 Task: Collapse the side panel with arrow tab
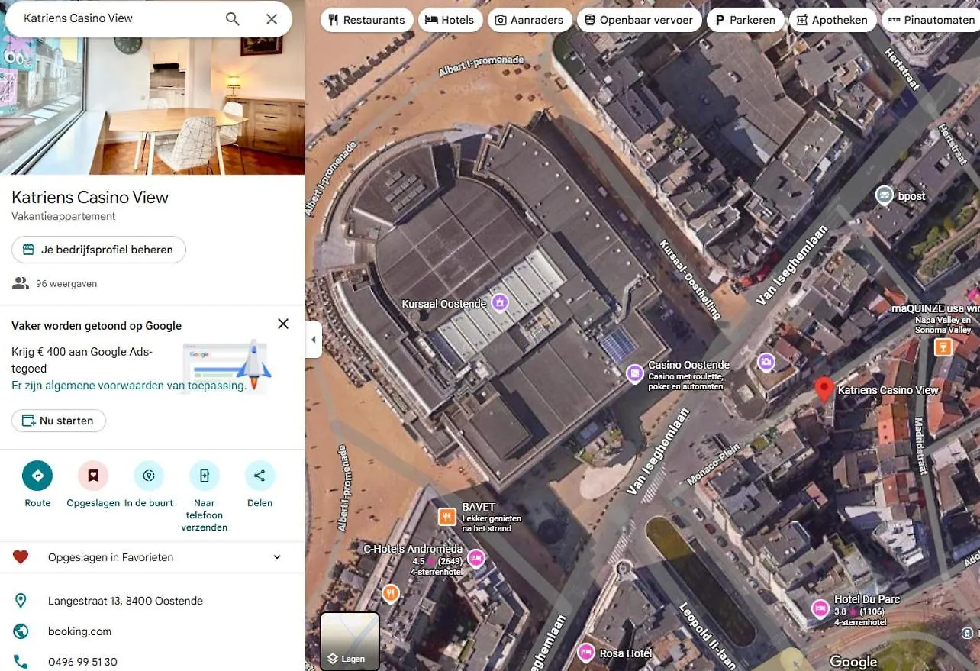point(313,340)
